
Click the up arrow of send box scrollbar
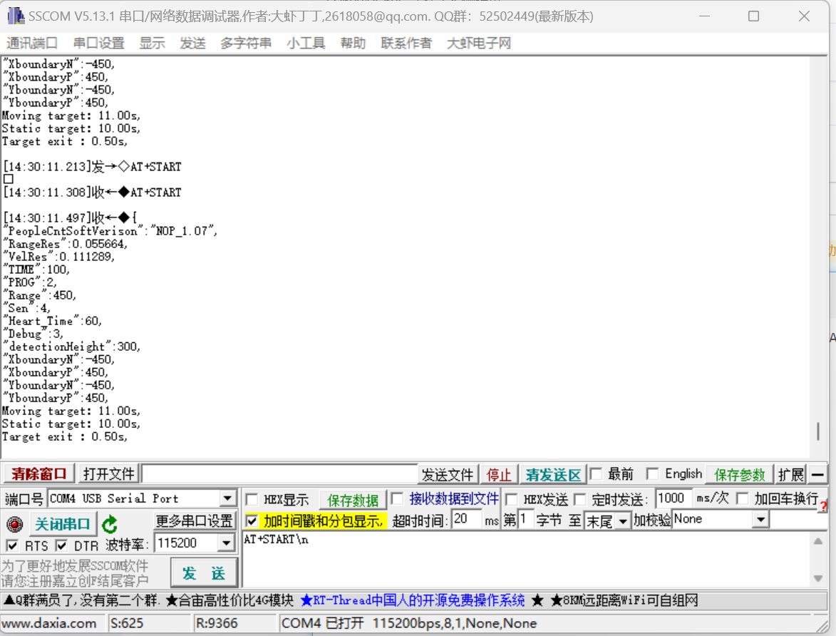pyautogui.click(x=818, y=541)
